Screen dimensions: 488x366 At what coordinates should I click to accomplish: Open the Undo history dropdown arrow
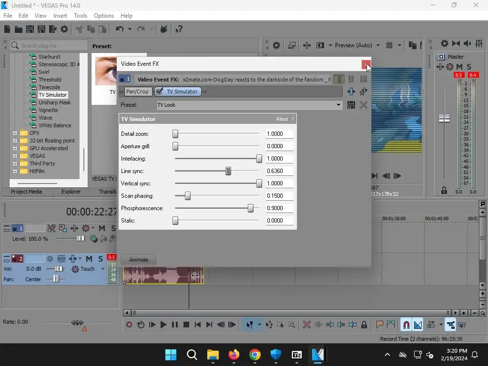(130, 29)
